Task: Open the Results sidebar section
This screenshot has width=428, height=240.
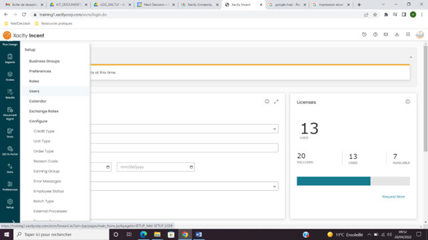Action: coord(10,94)
